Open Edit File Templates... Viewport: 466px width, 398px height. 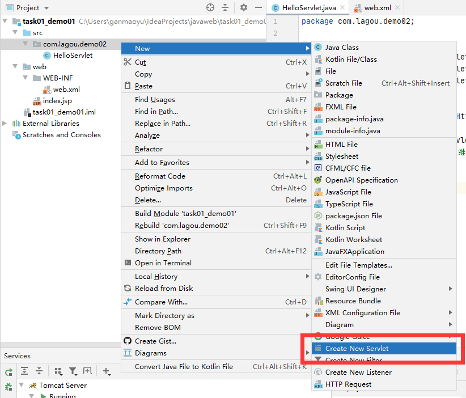click(x=384, y=265)
